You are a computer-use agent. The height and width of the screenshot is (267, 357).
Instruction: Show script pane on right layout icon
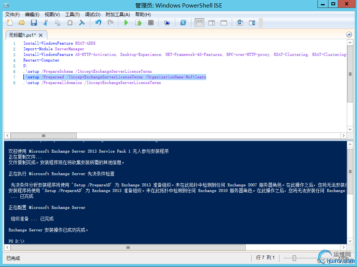pyautogui.click(x=211, y=22)
